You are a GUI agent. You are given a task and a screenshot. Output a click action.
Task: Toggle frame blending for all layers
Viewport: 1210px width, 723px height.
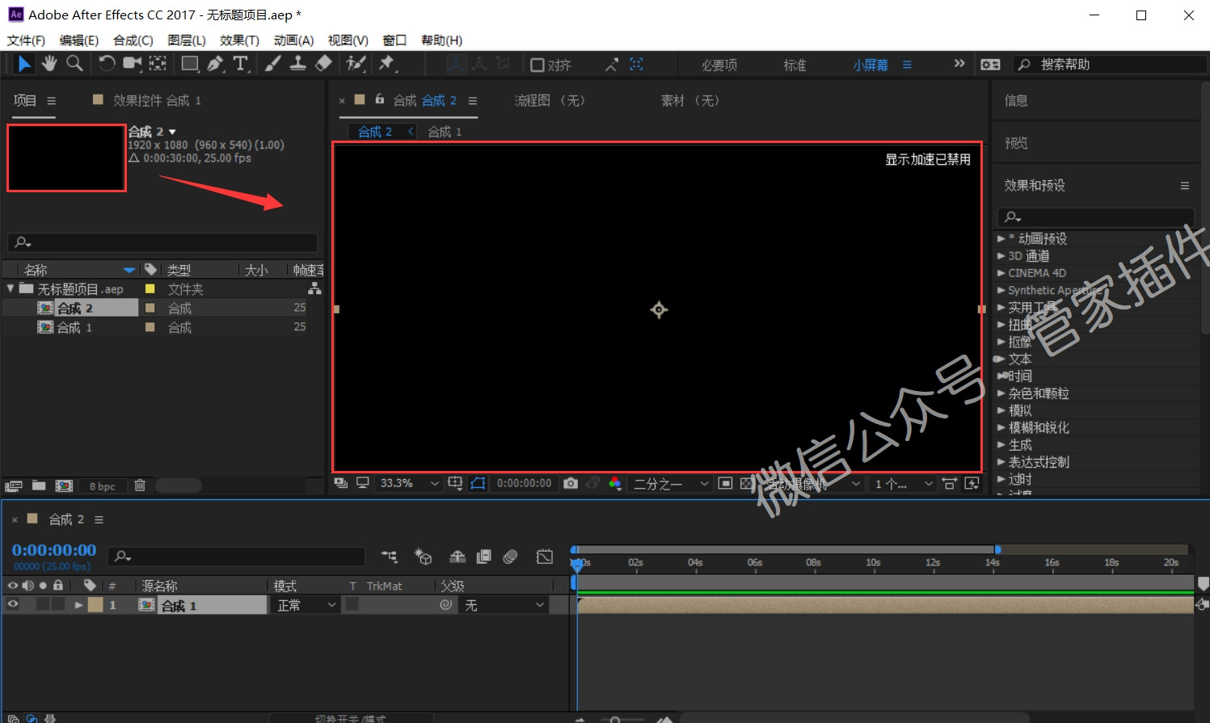coord(483,557)
